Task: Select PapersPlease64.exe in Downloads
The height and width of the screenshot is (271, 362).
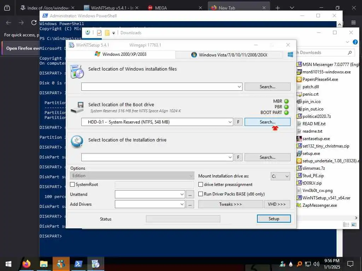Action: coord(320,79)
